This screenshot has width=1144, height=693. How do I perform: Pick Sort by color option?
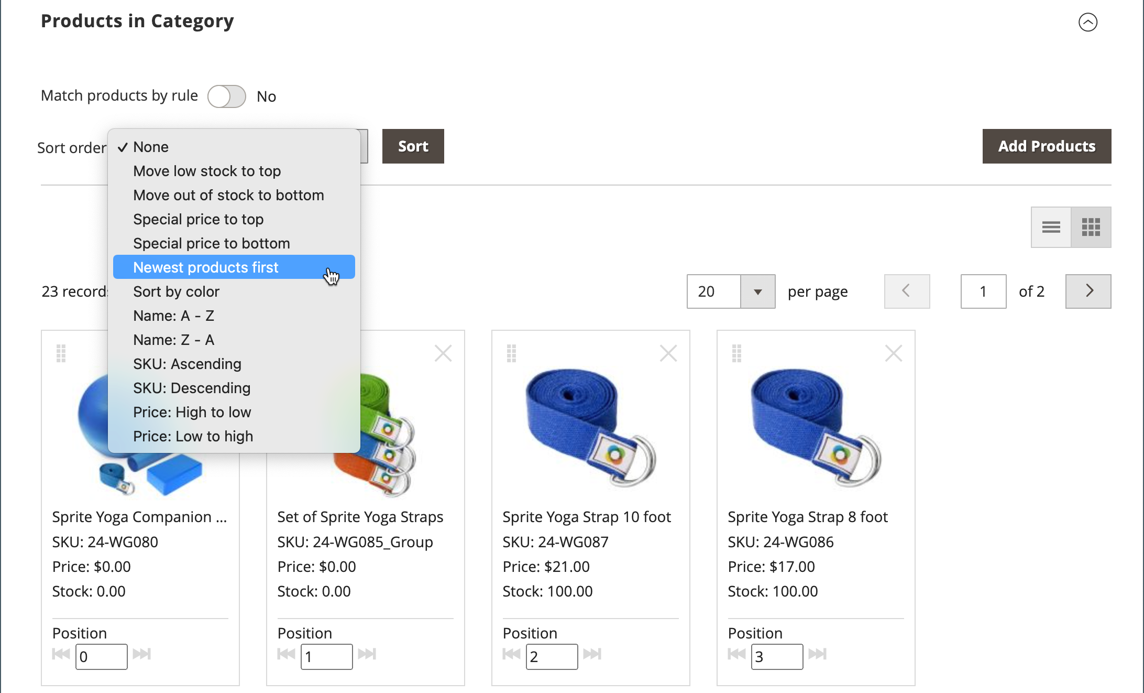click(x=176, y=291)
